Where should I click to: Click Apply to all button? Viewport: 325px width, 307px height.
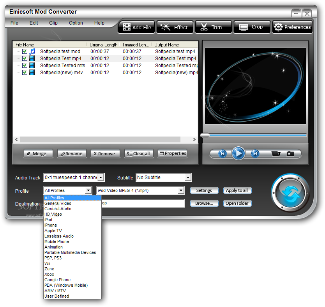click(x=237, y=190)
